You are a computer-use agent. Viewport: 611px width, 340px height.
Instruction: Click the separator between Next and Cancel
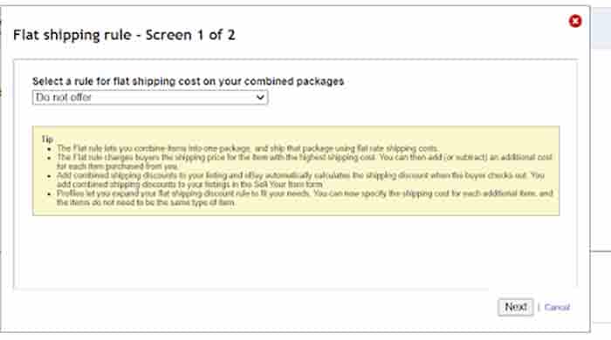pos(539,308)
